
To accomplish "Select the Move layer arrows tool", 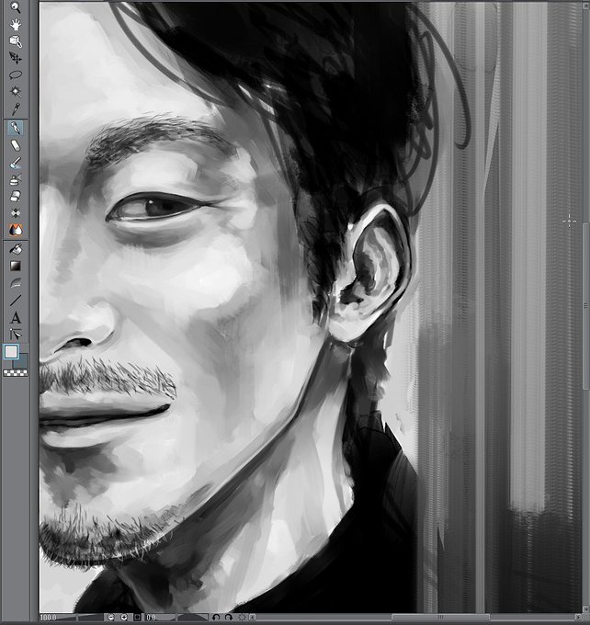I will click(x=15, y=58).
